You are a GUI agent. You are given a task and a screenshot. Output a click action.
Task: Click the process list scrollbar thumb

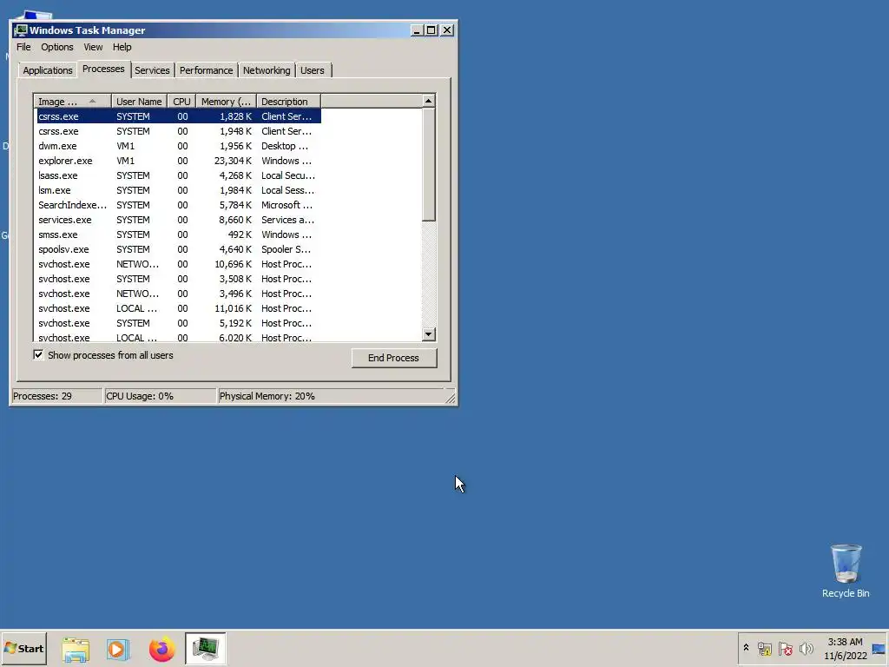[x=429, y=164]
